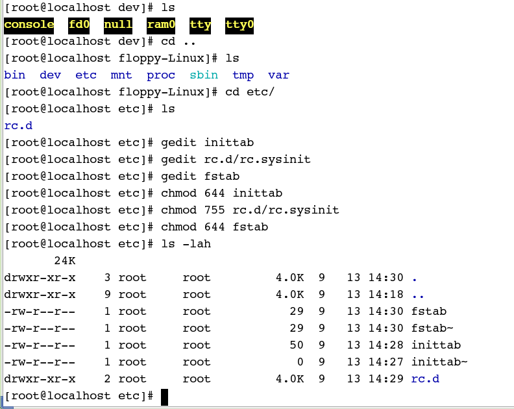The width and height of the screenshot is (514, 409).
Task: Click the '50' file size value
Action: [297, 345]
